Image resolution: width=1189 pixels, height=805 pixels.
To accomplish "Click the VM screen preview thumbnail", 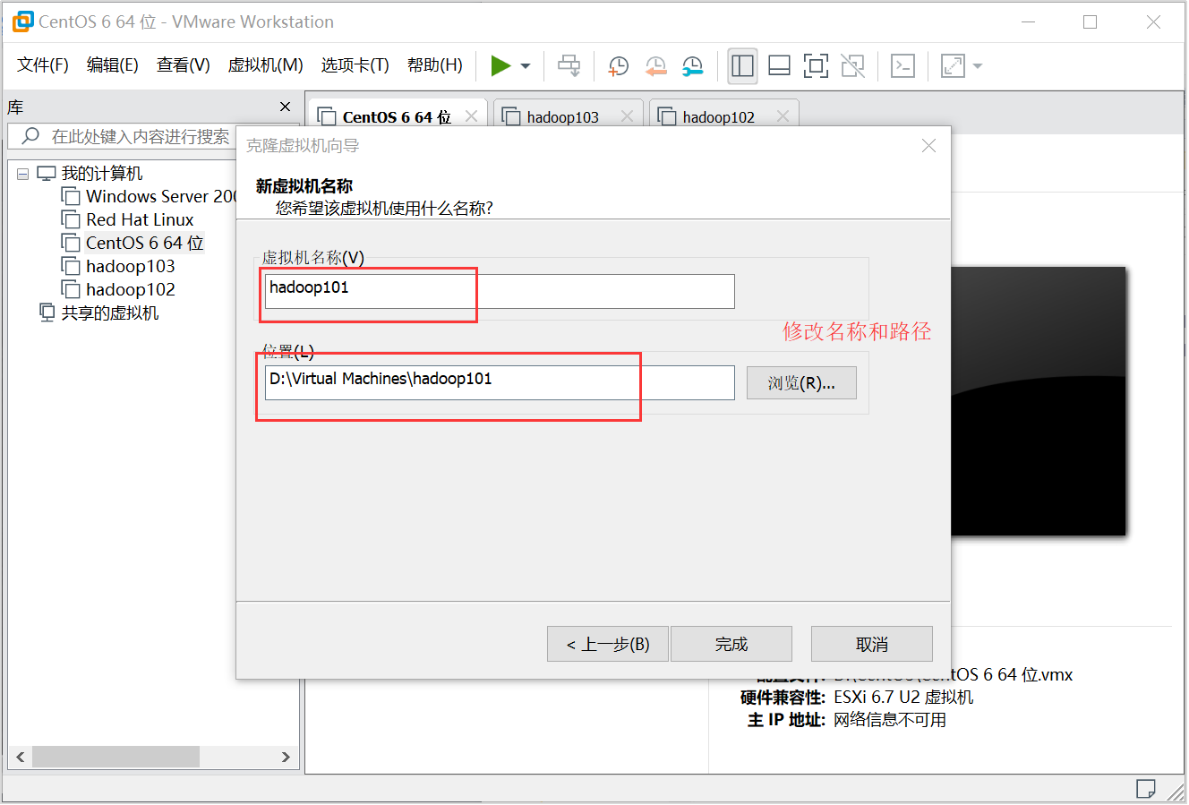I will point(1038,400).
